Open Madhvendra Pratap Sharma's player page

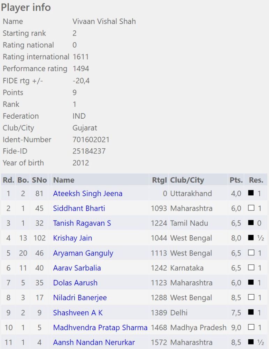100,328
